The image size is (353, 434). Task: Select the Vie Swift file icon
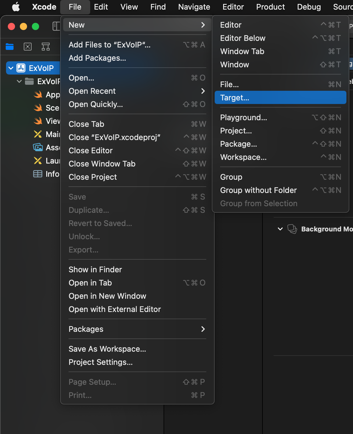[38, 121]
